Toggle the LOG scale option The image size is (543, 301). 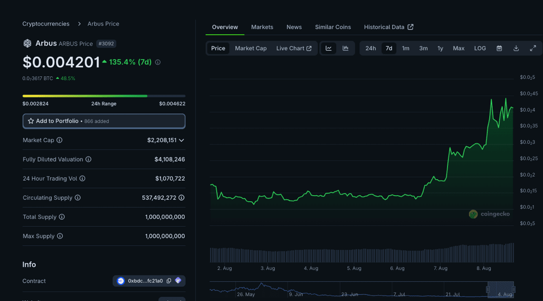[480, 48]
